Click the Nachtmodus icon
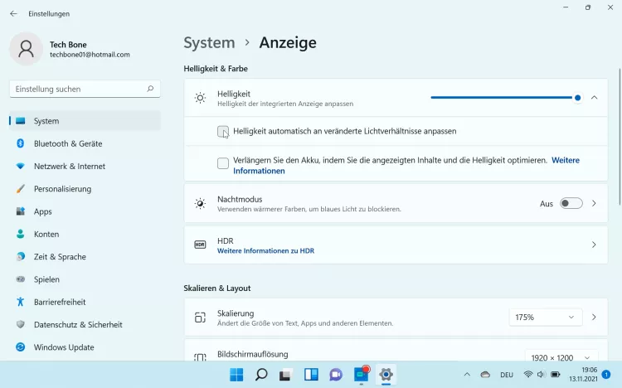 coord(201,203)
